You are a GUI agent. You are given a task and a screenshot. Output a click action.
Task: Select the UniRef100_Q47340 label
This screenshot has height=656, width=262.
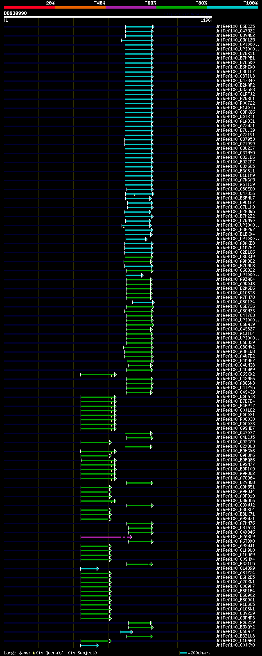[x=235, y=81]
